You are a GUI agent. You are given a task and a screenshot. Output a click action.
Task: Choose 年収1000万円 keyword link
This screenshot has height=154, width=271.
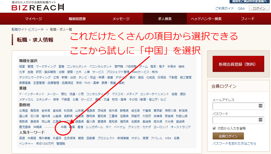coord(45,143)
